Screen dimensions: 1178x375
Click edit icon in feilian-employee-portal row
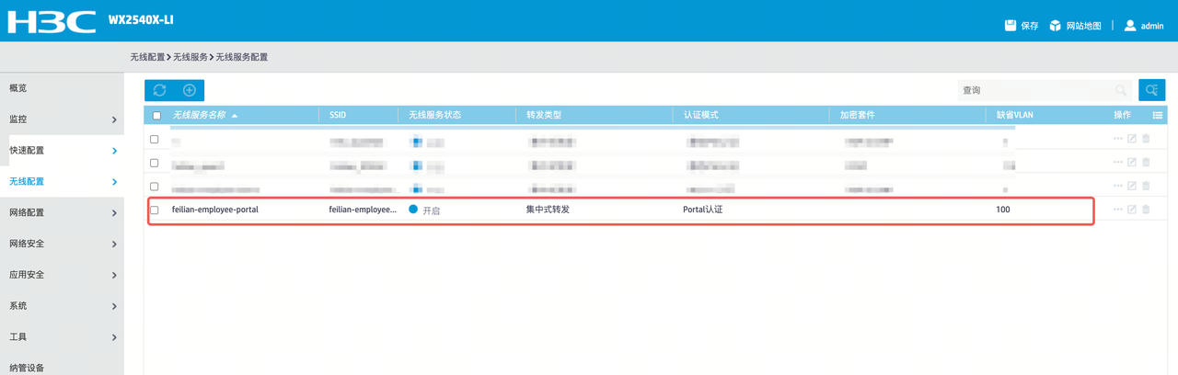point(1132,210)
